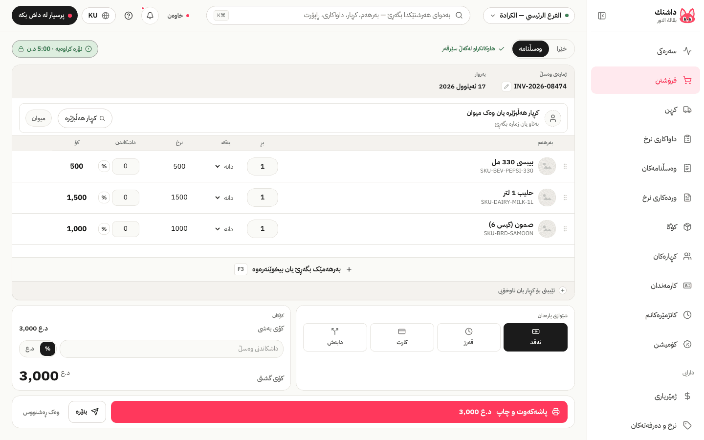The width and height of the screenshot is (704, 440).
Task: Select نەقد cash payment method
Action: pyautogui.click(x=535, y=337)
